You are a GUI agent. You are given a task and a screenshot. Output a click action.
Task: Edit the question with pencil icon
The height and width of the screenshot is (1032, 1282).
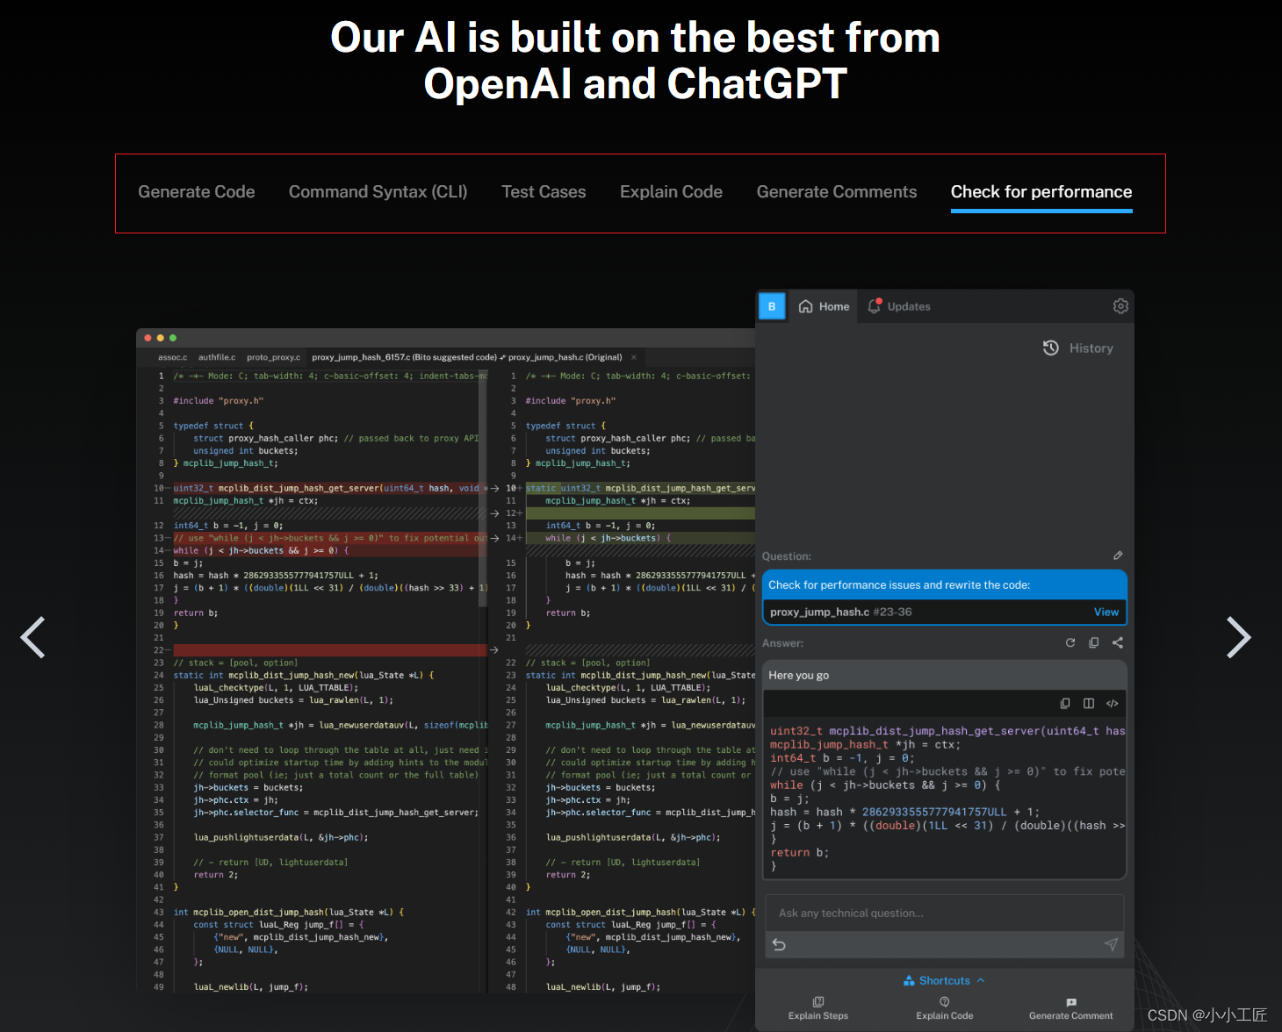pyautogui.click(x=1118, y=555)
